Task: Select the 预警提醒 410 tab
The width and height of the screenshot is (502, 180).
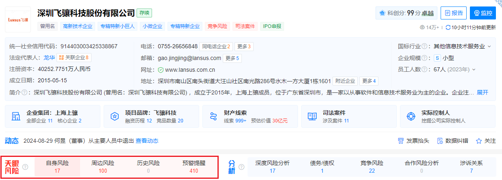Action: [x=194, y=167]
